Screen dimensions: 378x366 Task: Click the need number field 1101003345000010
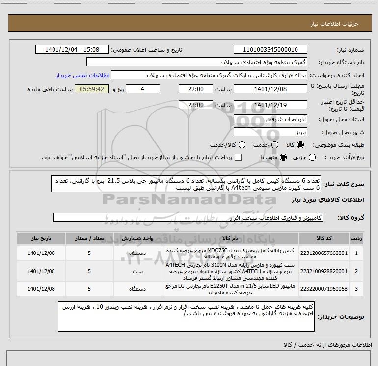point(270,49)
